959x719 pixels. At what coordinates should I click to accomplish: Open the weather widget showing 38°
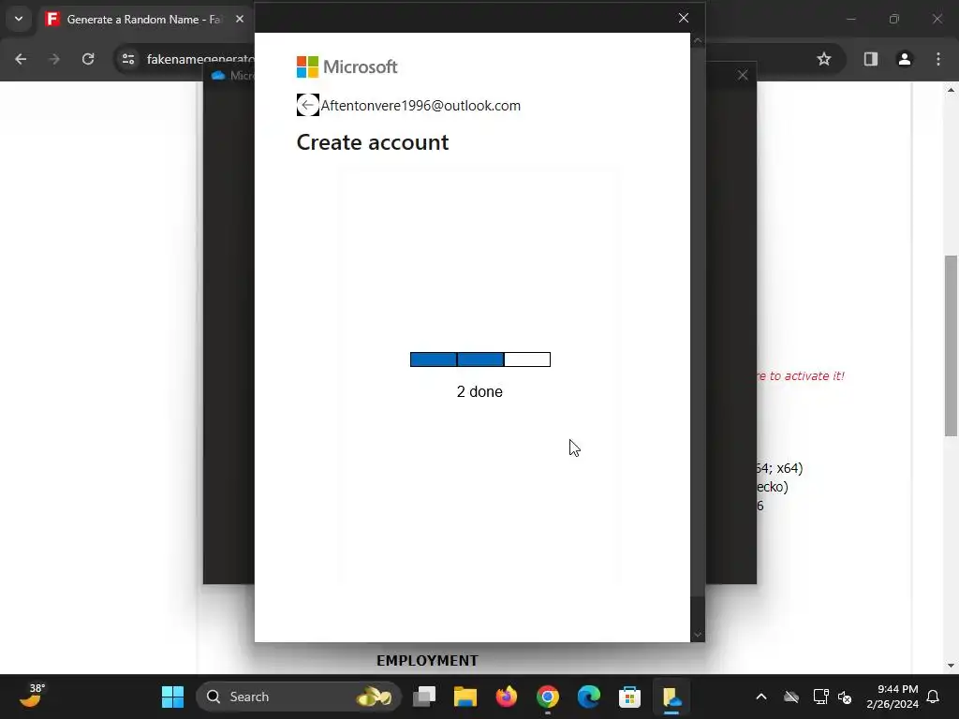pos(32,697)
